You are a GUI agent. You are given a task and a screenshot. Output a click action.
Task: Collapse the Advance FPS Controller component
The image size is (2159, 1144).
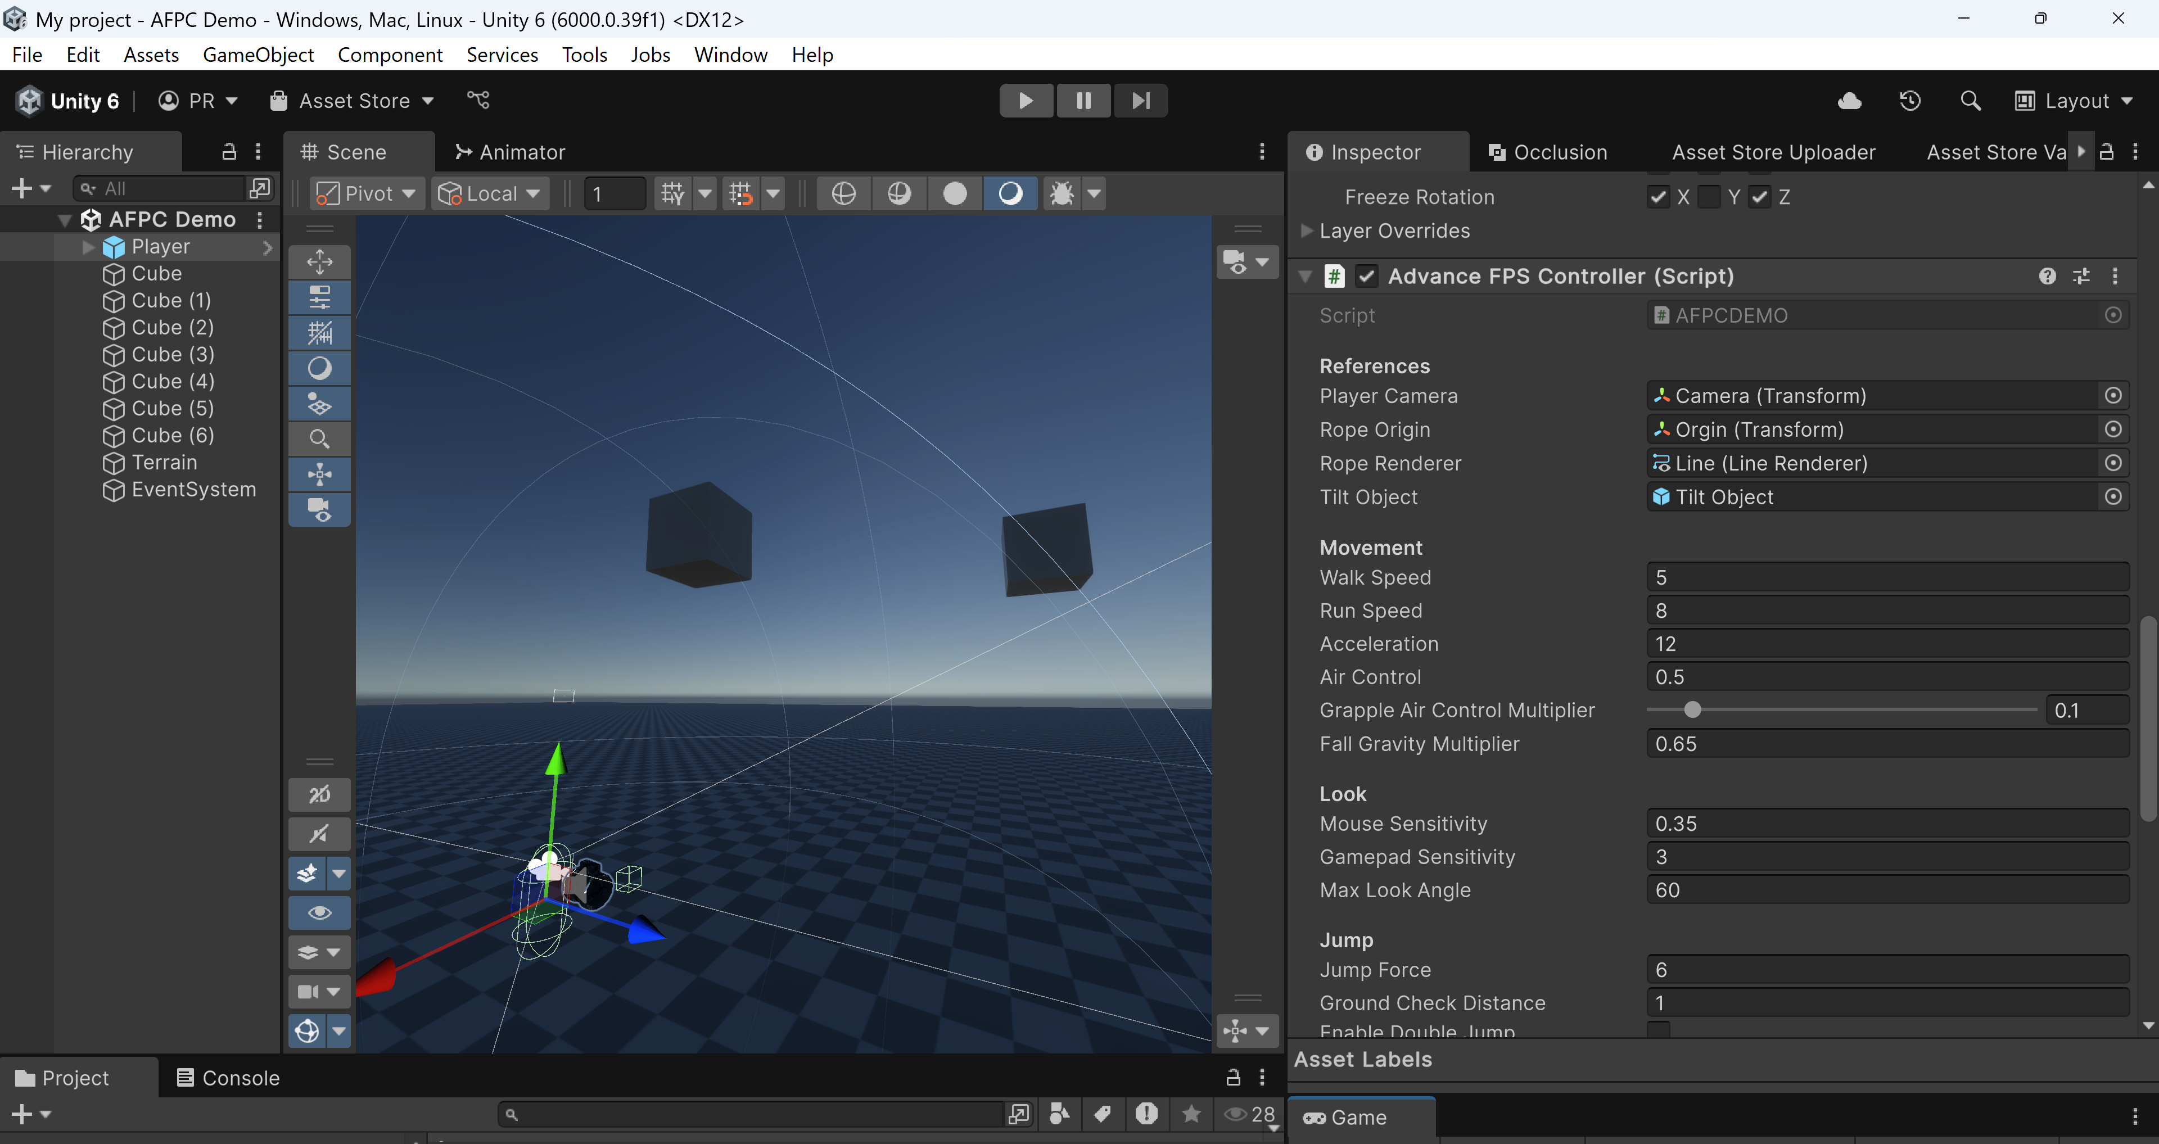tap(1305, 275)
